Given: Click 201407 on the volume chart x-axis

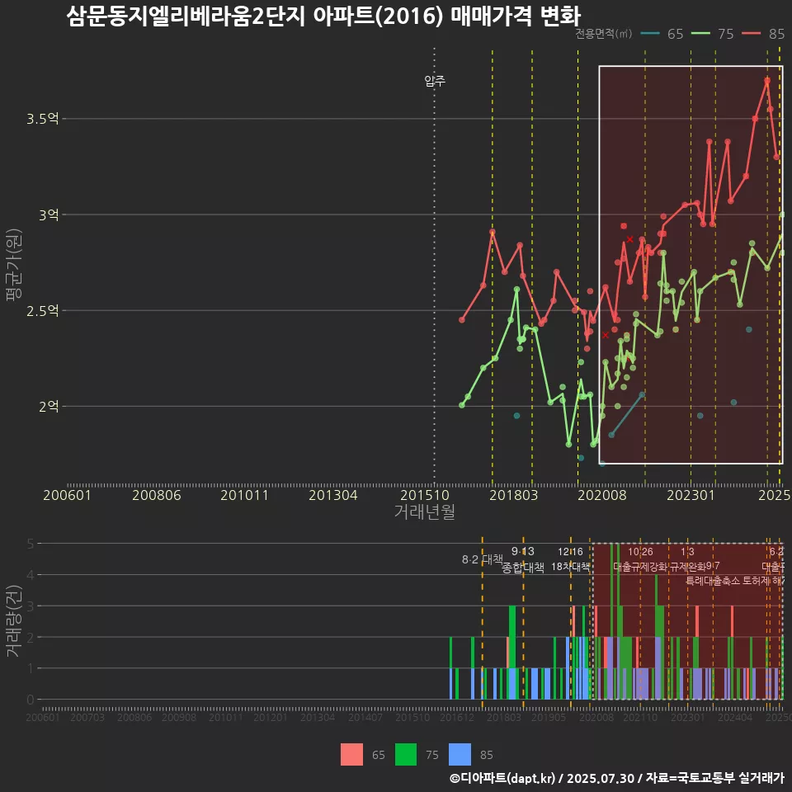Looking at the screenshot, I should click(365, 717).
